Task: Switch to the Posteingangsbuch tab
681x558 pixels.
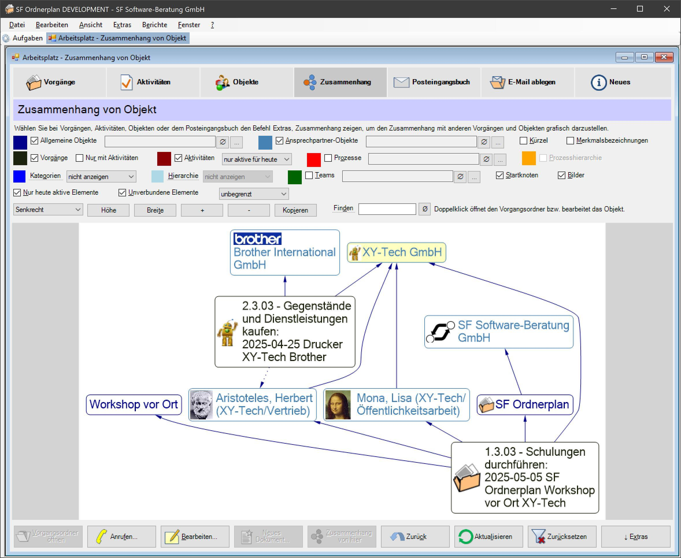Action: 434,82
